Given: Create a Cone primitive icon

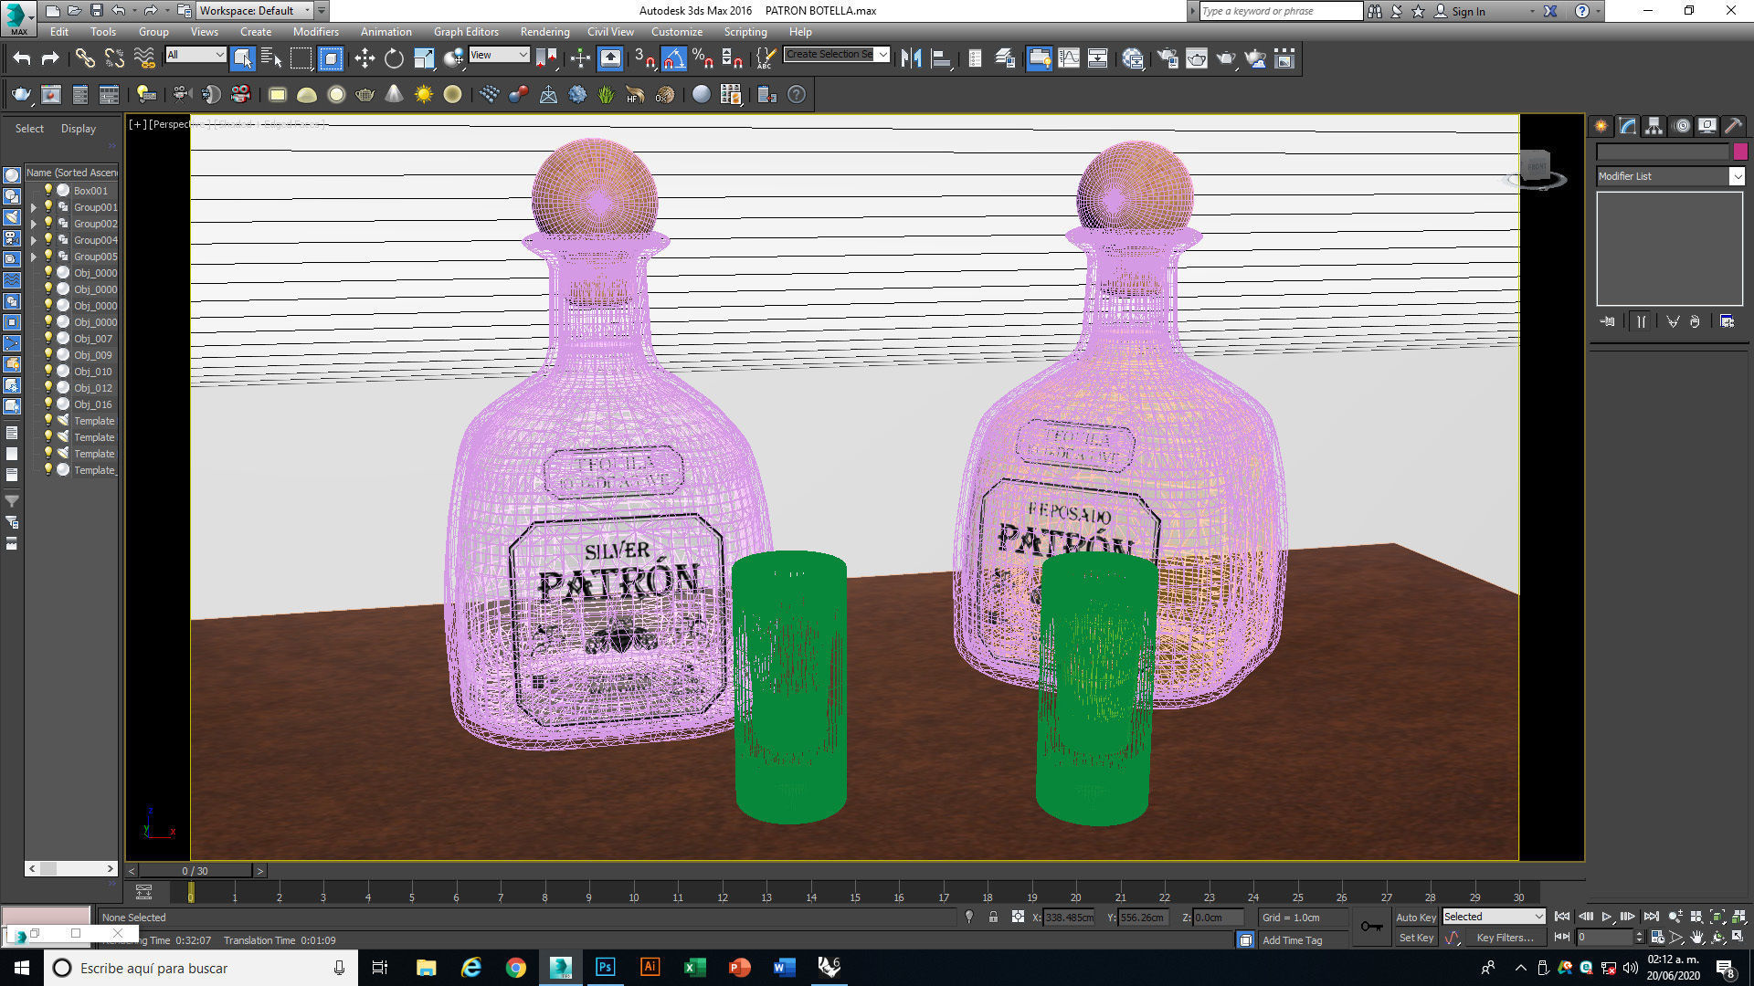Looking at the screenshot, I should click(394, 95).
